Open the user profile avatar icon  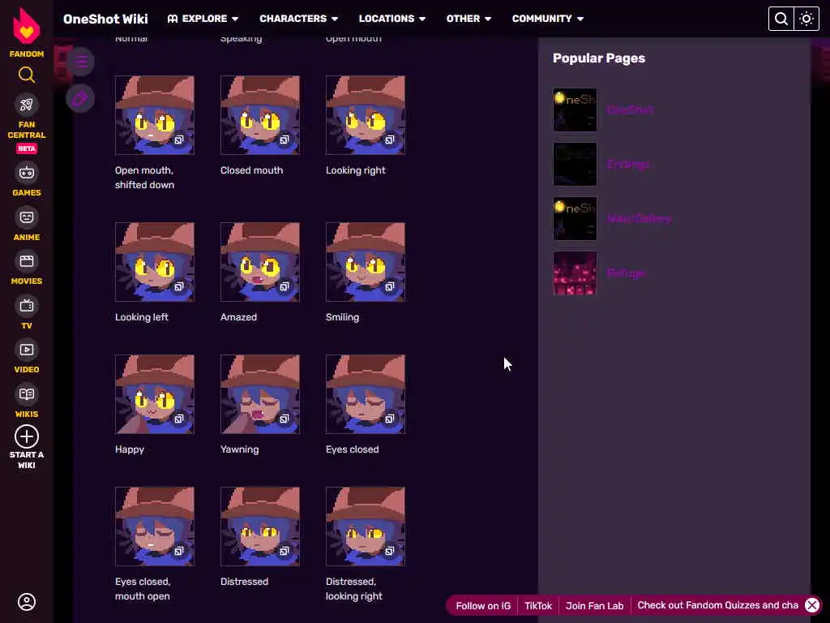27,602
